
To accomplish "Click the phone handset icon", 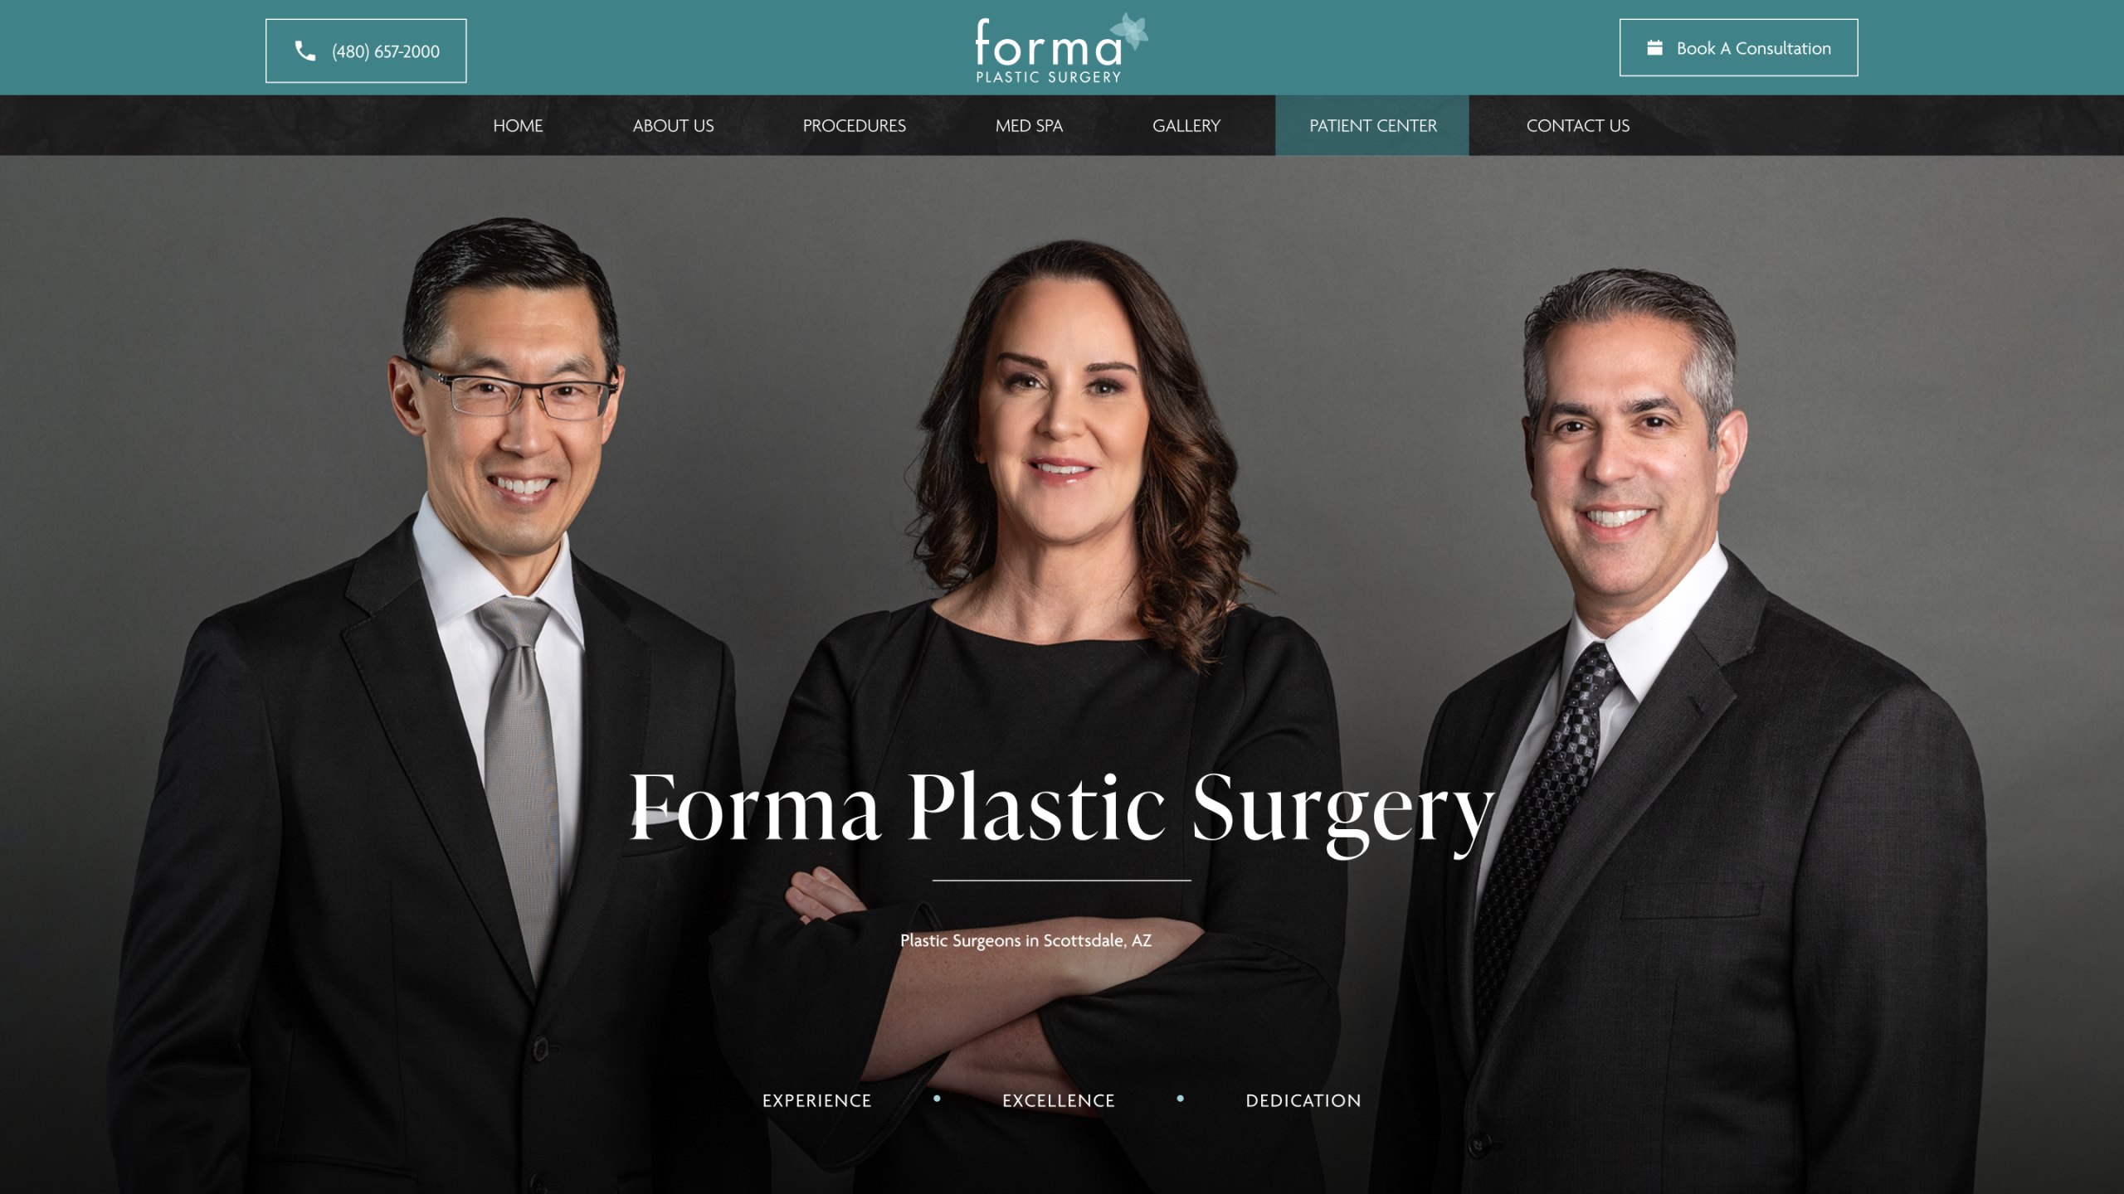I will pyautogui.click(x=305, y=51).
